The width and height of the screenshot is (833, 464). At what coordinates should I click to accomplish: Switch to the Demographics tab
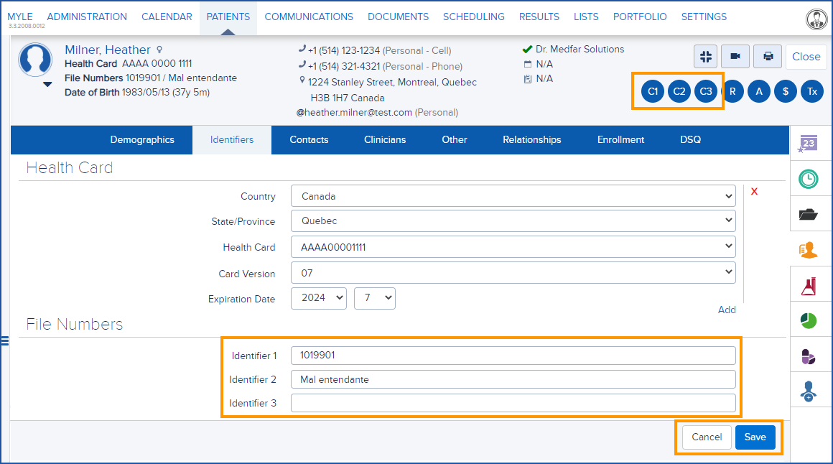pyautogui.click(x=141, y=139)
